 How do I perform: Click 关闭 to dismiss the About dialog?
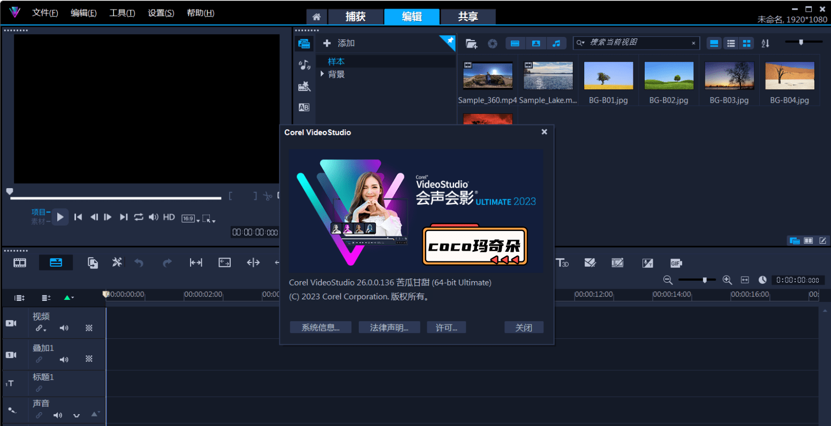pyautogui.click(x=523, y=327)
